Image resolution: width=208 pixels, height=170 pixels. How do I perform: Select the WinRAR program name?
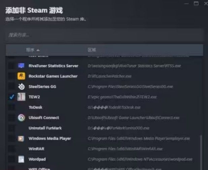36,149
